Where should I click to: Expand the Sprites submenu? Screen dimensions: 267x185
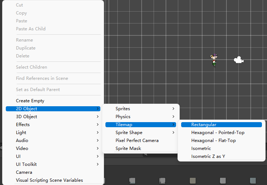pyautogui.click(x=141, y=108)
